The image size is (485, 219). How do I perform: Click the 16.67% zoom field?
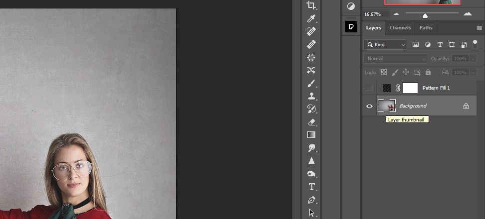pos(376,14)
